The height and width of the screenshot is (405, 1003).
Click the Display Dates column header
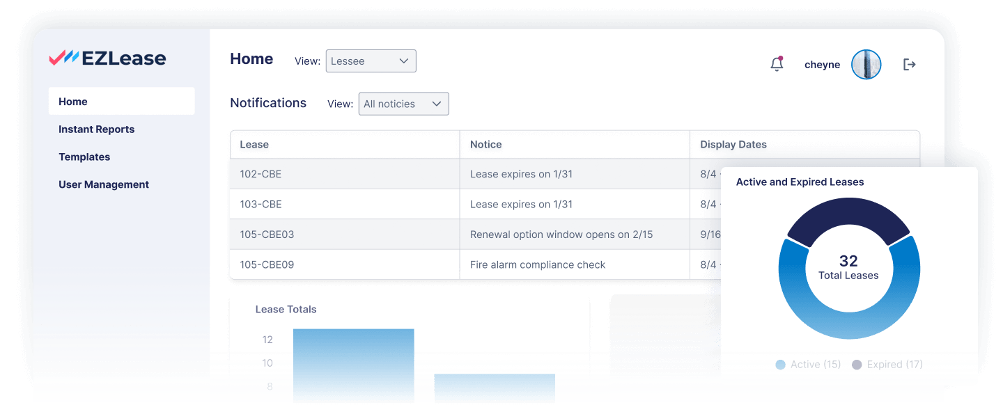coord(733,145)
